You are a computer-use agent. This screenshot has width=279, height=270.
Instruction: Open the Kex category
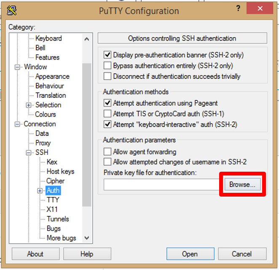coord(52,162)
